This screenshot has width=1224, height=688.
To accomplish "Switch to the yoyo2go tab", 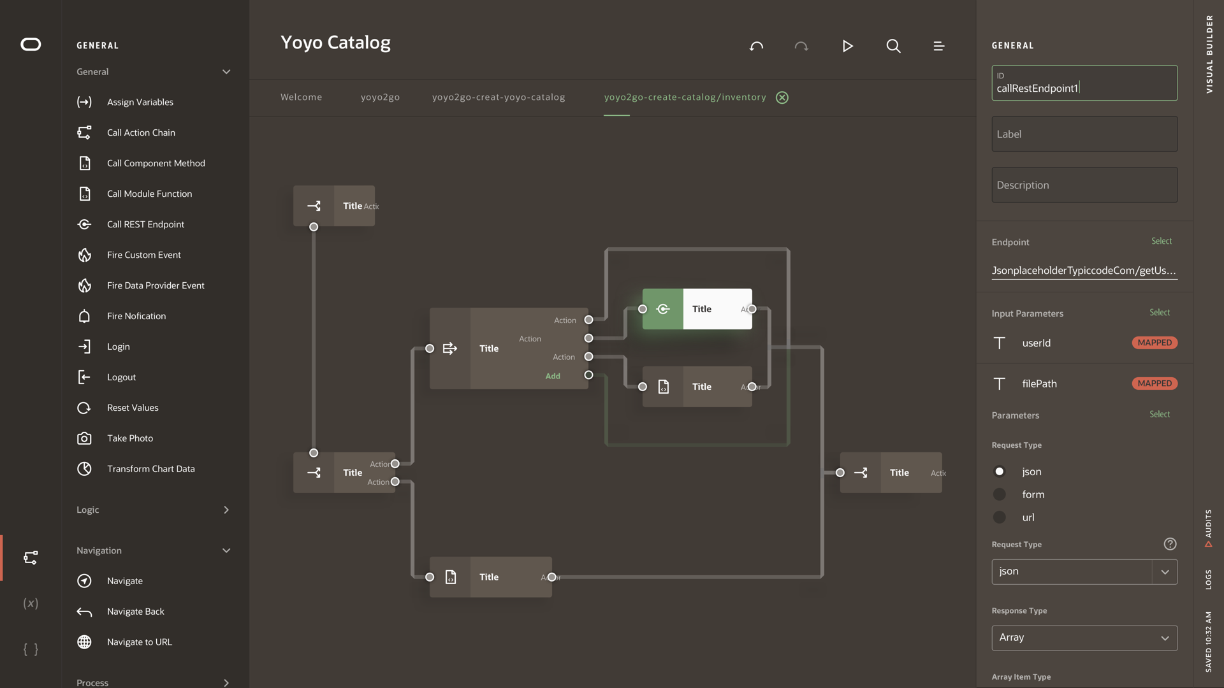I will (x=380, y=97).
